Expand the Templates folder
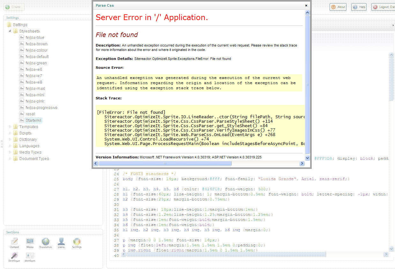The height and width of the screenshot is (269, 395). click(x=10, y=127)
